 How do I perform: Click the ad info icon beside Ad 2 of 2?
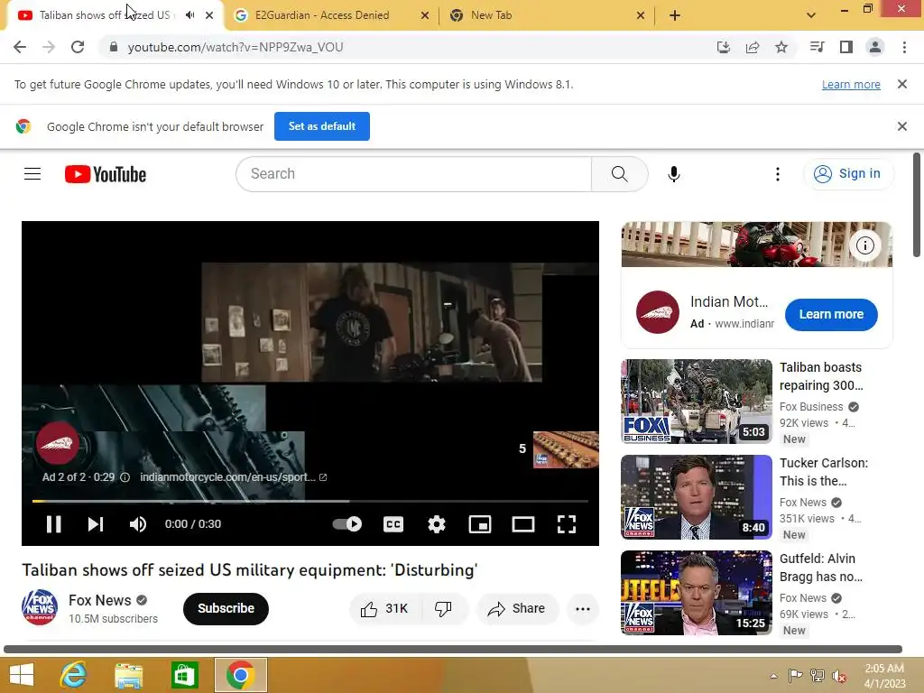pyautogui.click(x=125, y=477)
